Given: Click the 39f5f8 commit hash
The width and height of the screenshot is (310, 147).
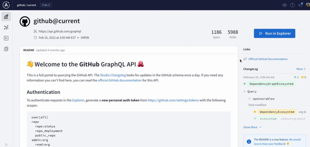Looking at the screenshot, I should 85,38.
